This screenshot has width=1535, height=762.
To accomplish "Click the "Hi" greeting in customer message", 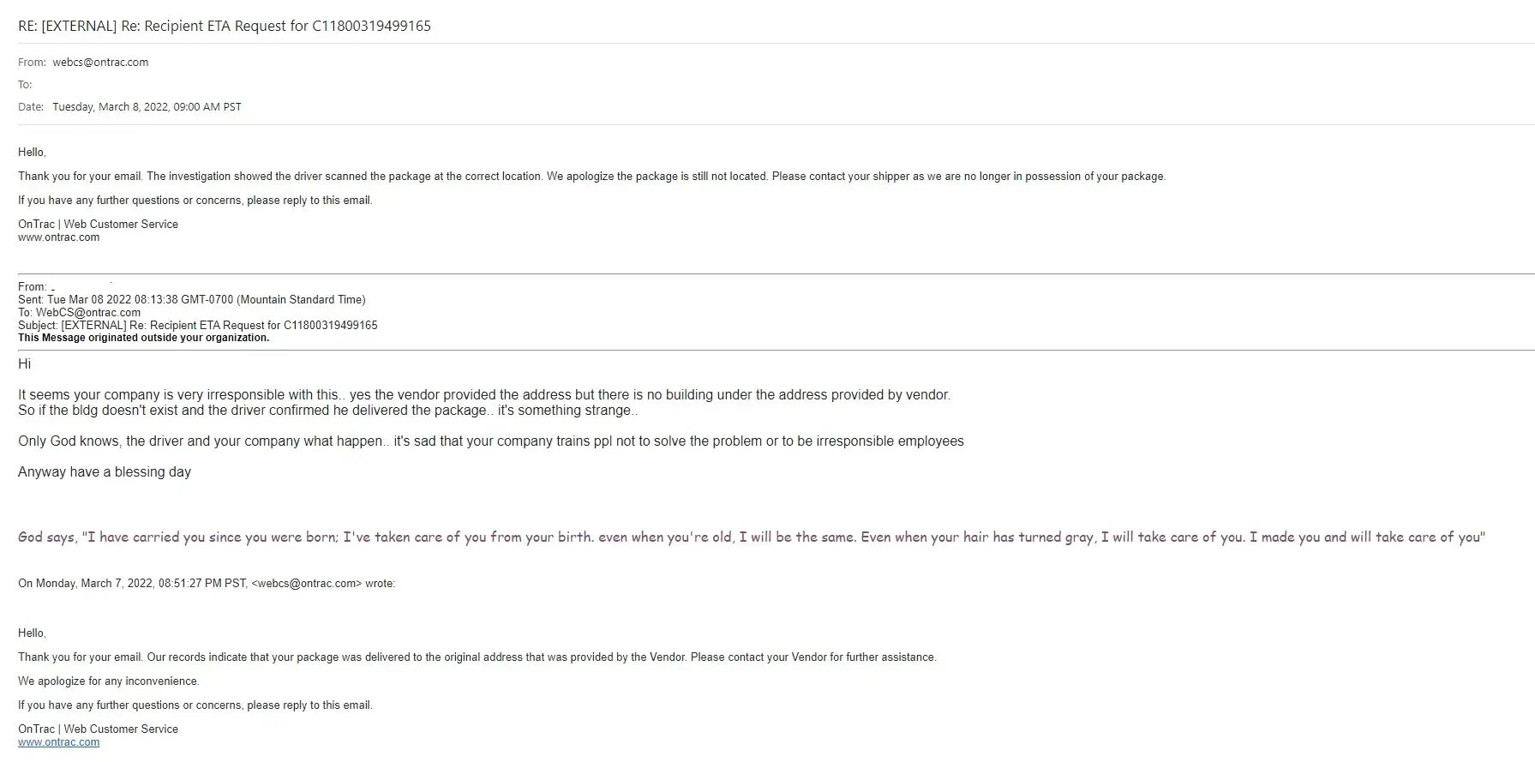I will [x=25, y=364].
